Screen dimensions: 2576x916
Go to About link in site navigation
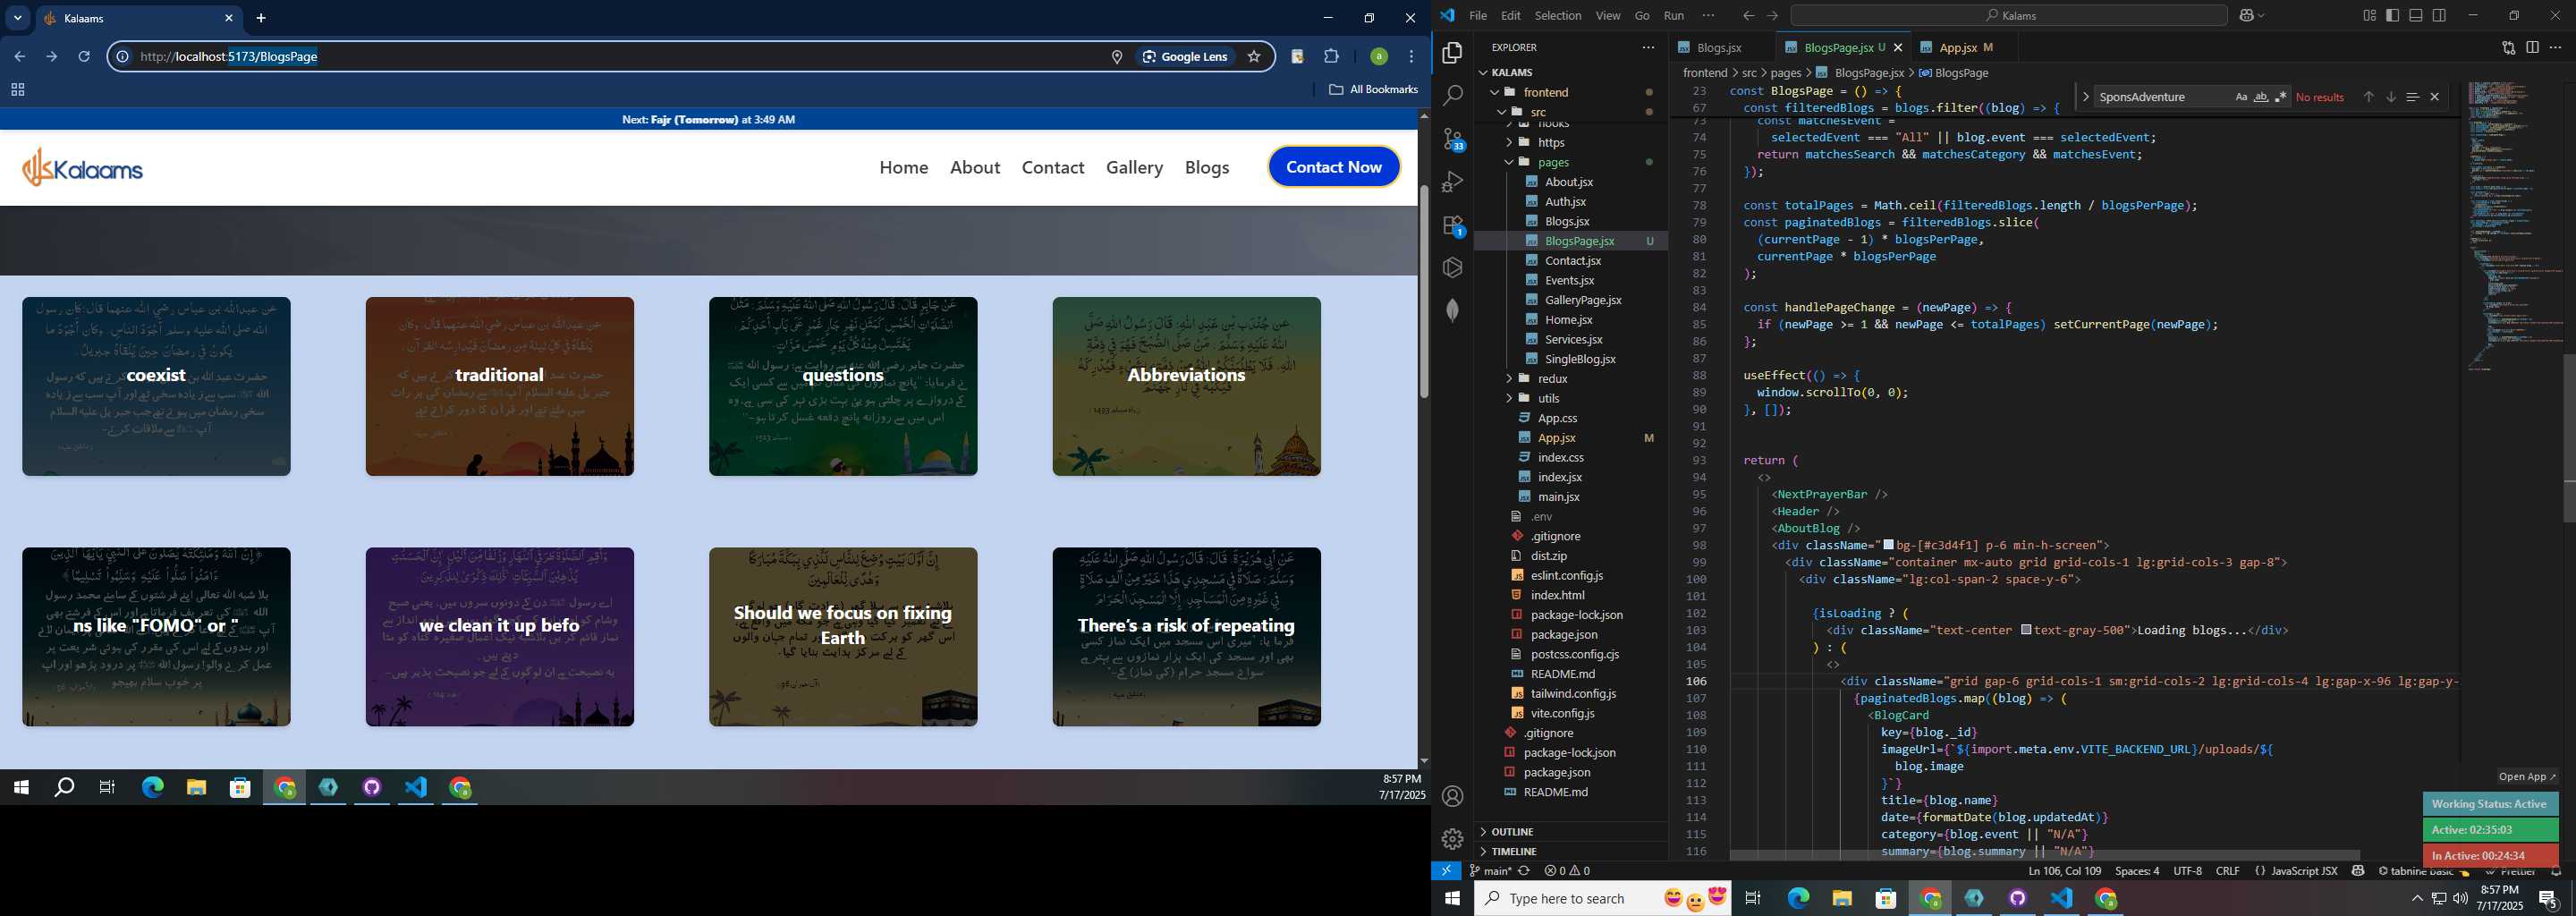[974, 167]
